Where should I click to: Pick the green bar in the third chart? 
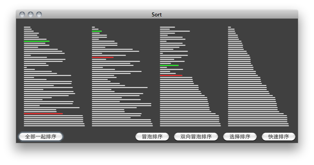169,65
